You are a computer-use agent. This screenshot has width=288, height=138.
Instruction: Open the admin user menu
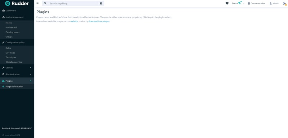[x=274, y=4]
